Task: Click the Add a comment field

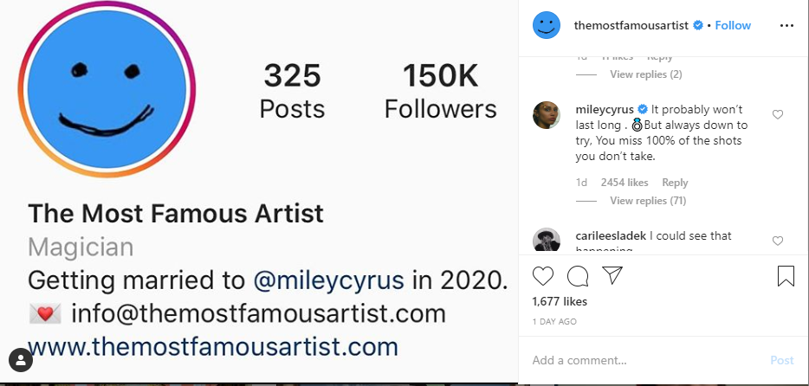Action: (x=641, y=360)
